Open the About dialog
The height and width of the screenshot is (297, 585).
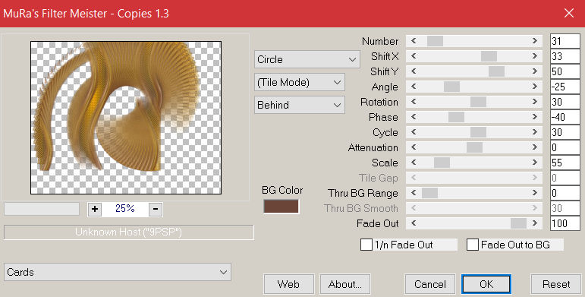344,284
